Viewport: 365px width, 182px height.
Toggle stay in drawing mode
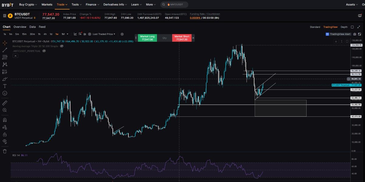pyautogui.click(x=5, y=127)
